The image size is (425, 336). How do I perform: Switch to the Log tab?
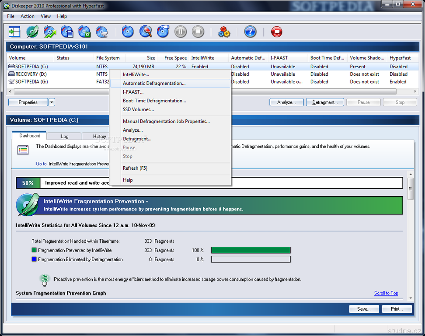click(64, 136)
